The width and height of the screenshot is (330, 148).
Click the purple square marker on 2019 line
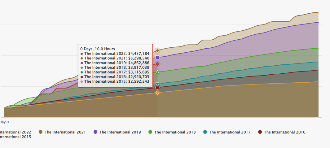pos(157,57)
